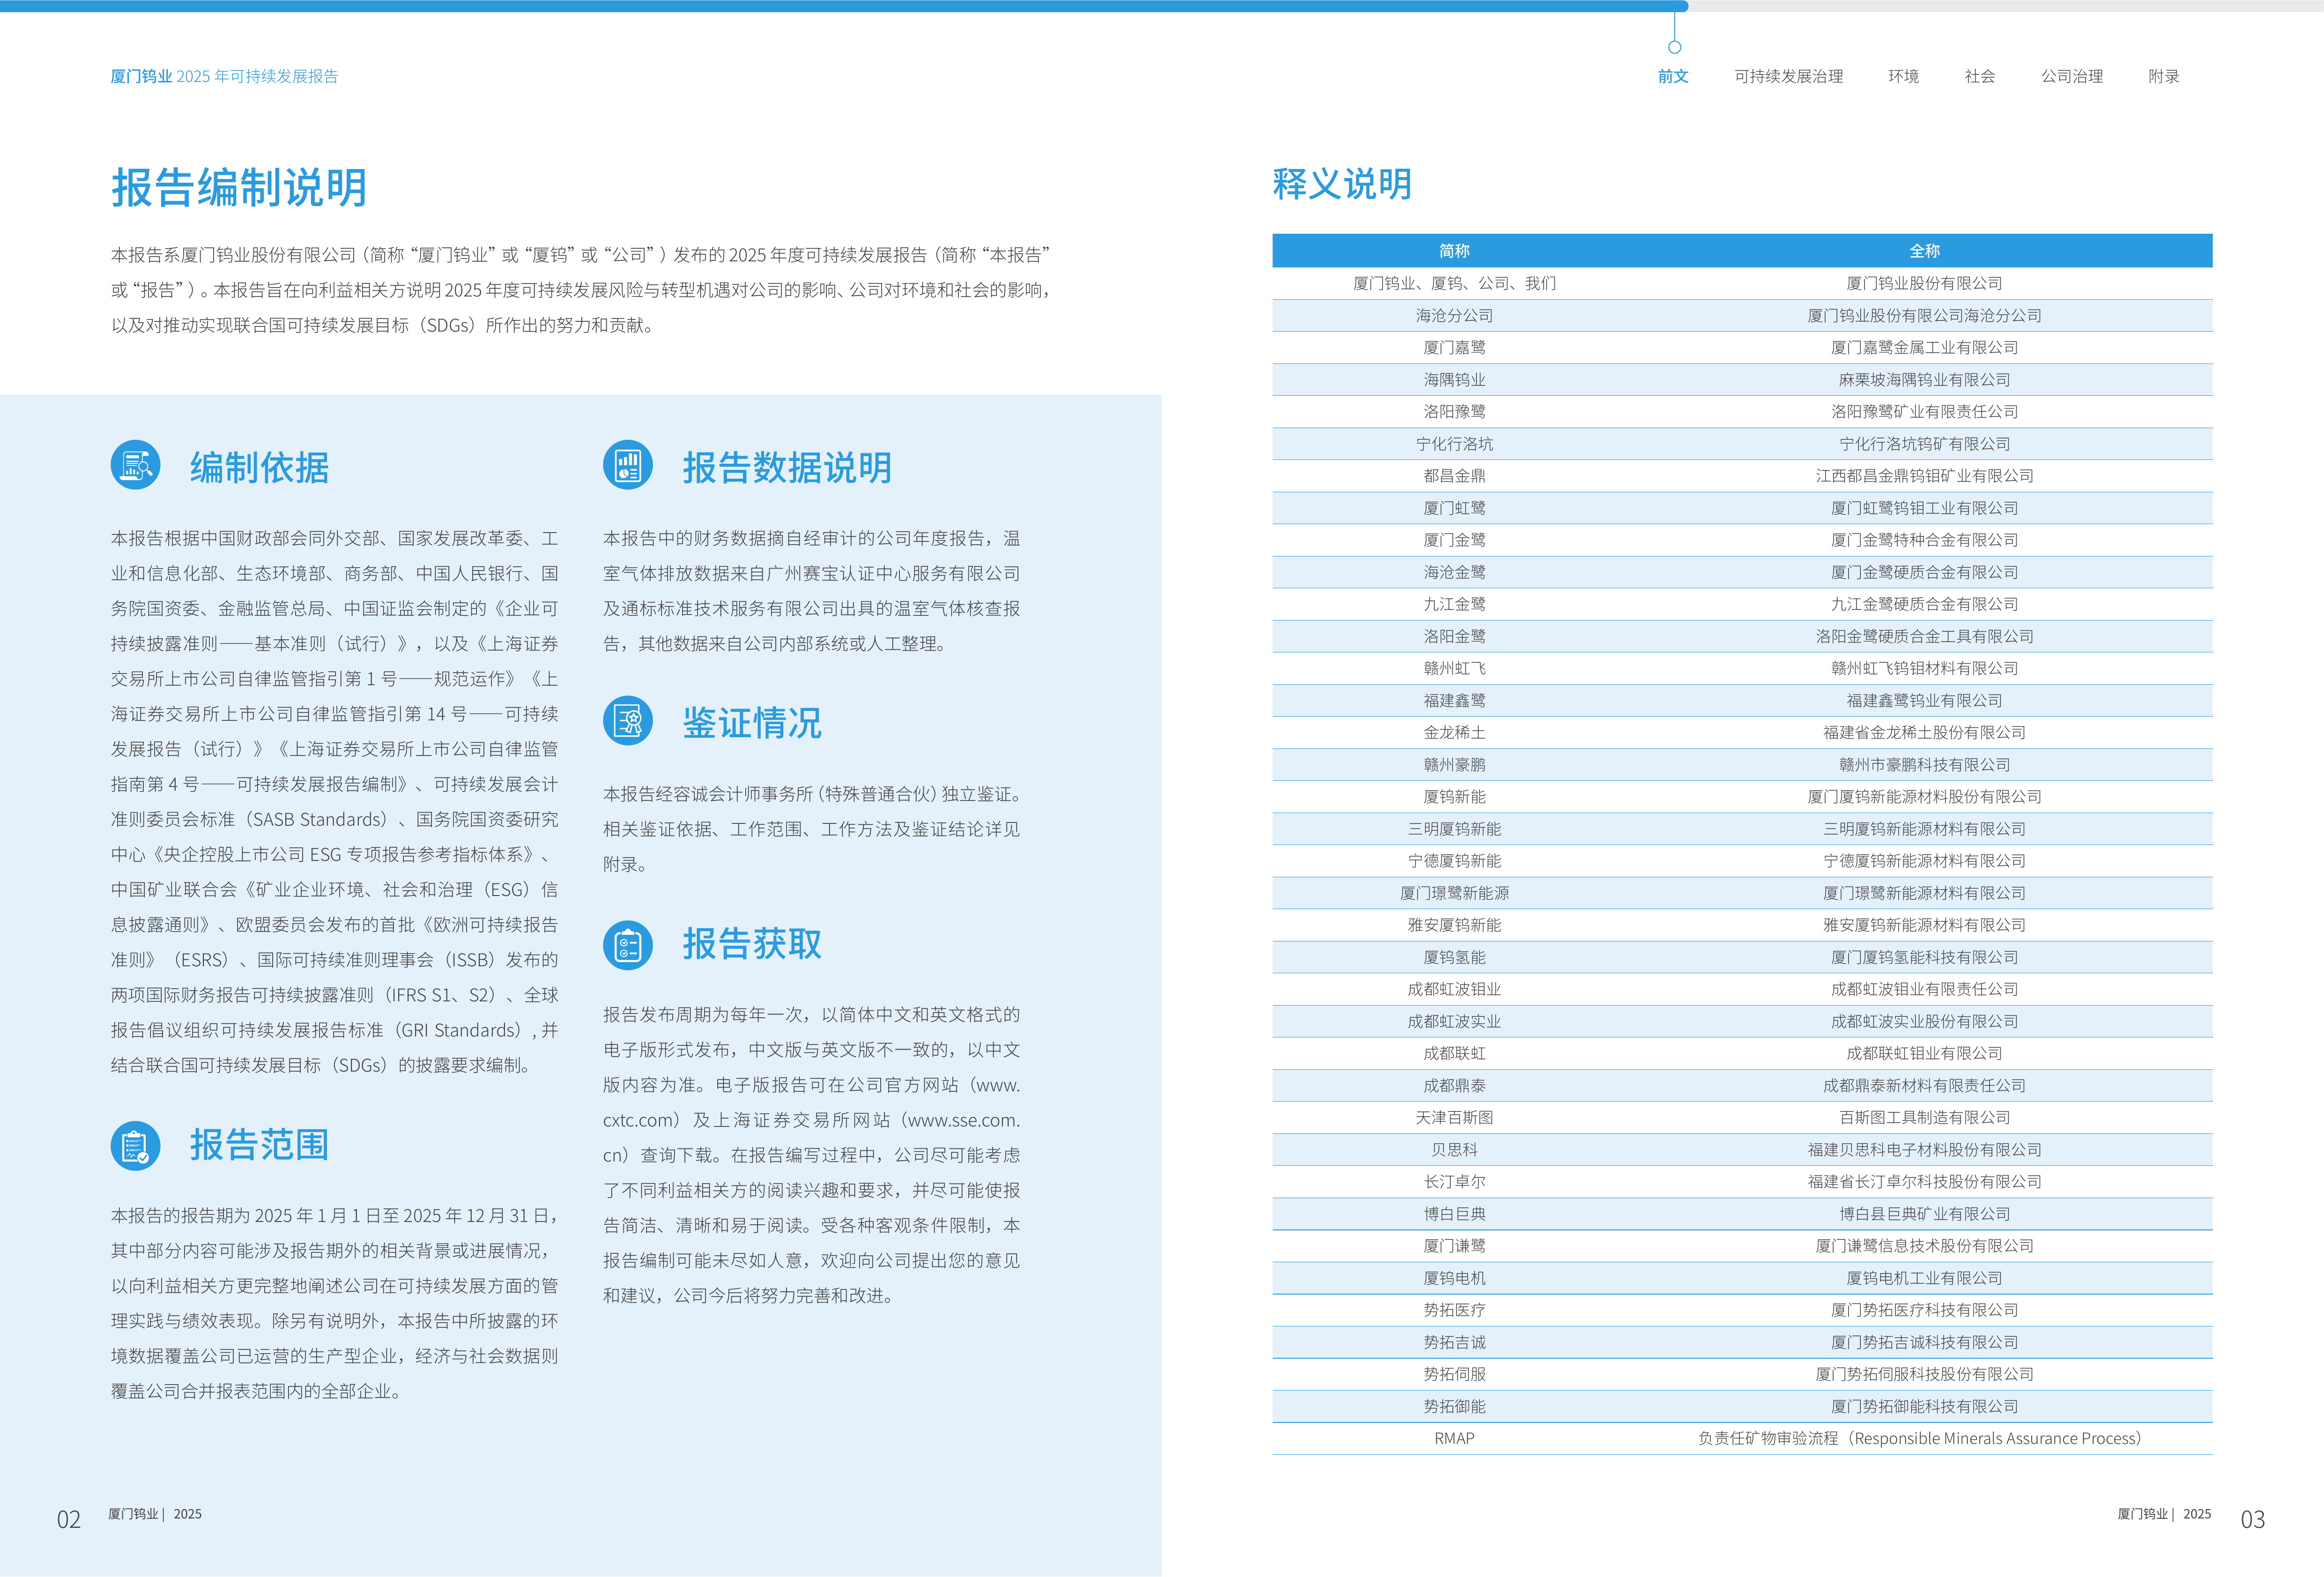Select the 九江金鹭硬质合金有限公司 cell
The height and width of the screenshot is (1577, 2324).
tap(1924, 604)
